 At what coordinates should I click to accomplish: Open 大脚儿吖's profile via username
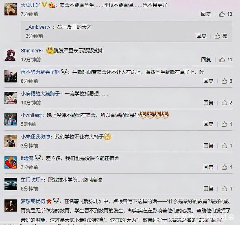[31, 5]
